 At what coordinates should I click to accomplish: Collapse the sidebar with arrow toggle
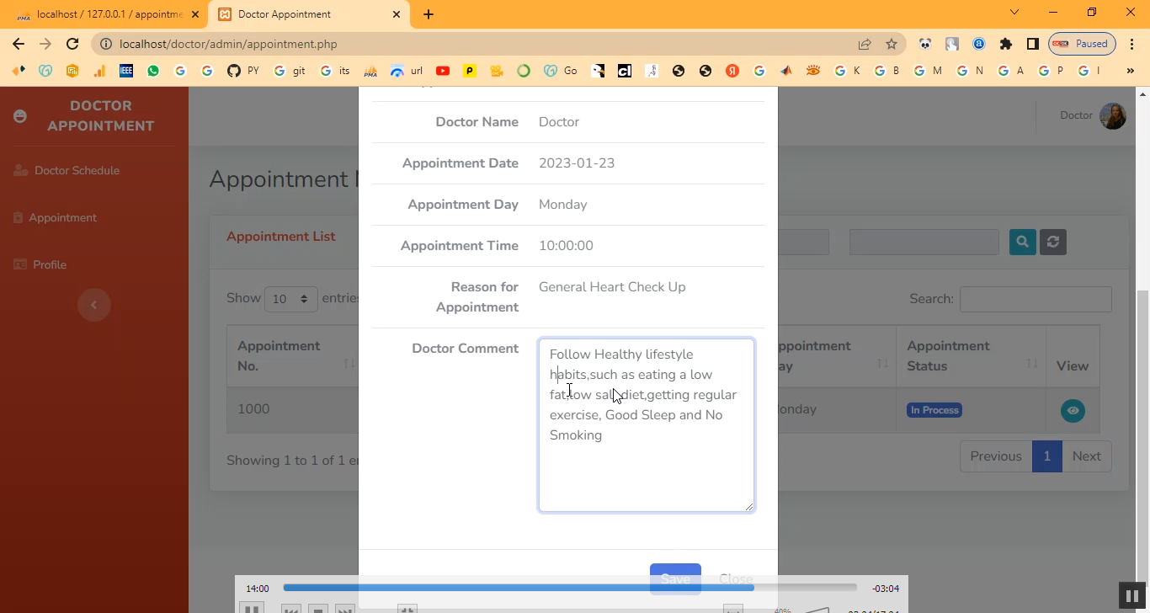tap(94, 305)
